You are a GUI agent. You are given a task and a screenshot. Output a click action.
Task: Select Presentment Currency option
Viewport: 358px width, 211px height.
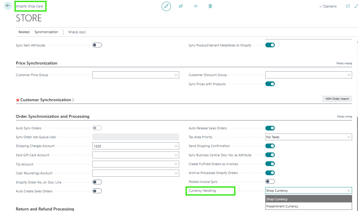pos(309,206)
